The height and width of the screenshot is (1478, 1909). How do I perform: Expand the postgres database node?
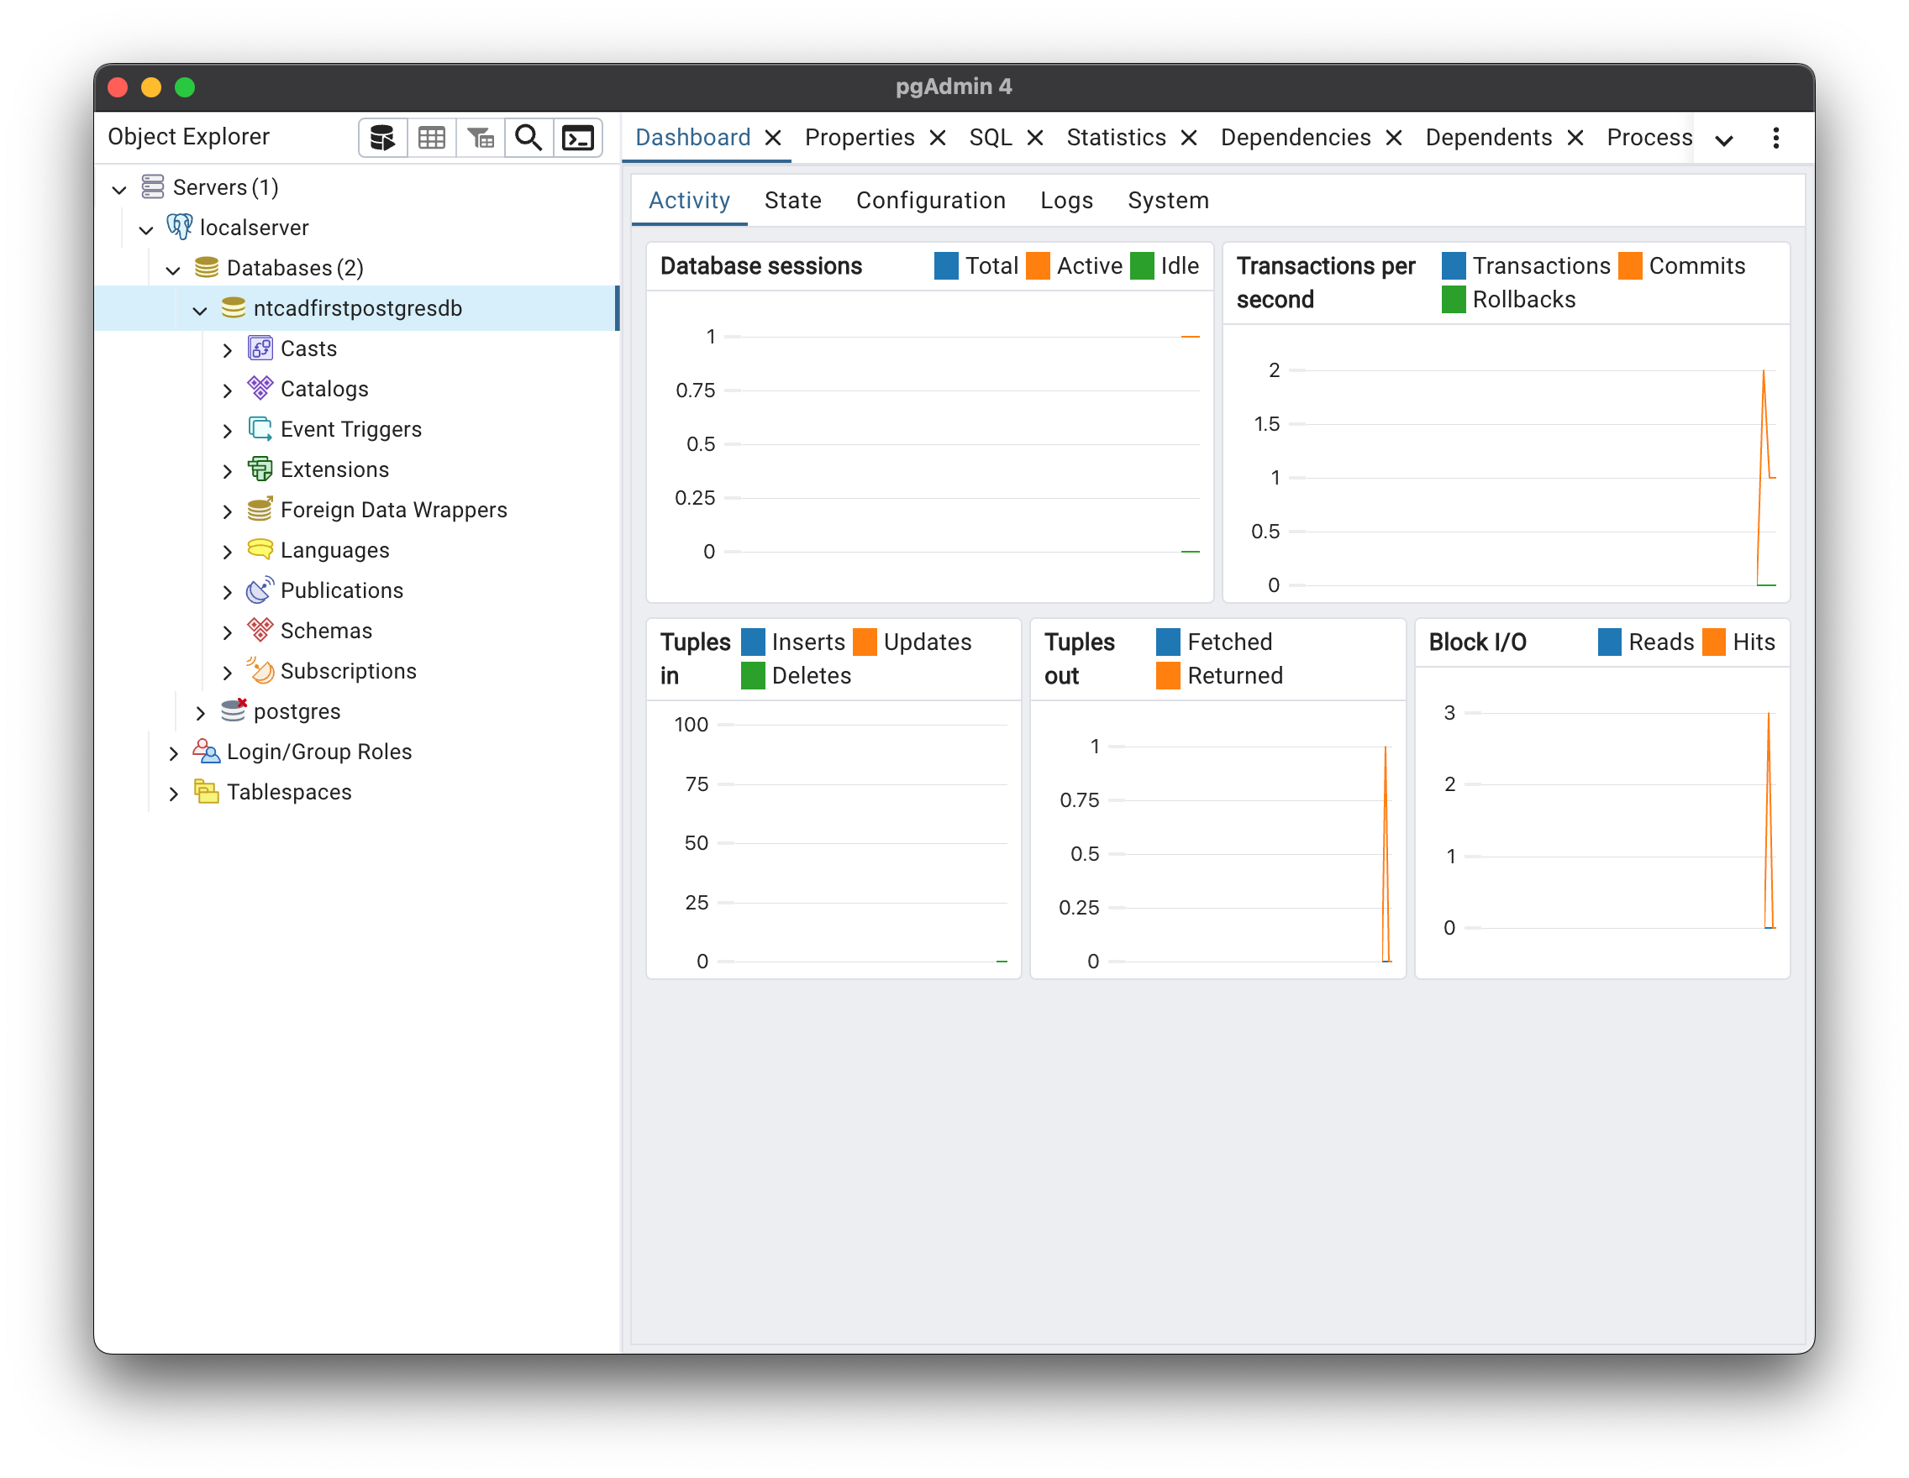click(200, 712)
